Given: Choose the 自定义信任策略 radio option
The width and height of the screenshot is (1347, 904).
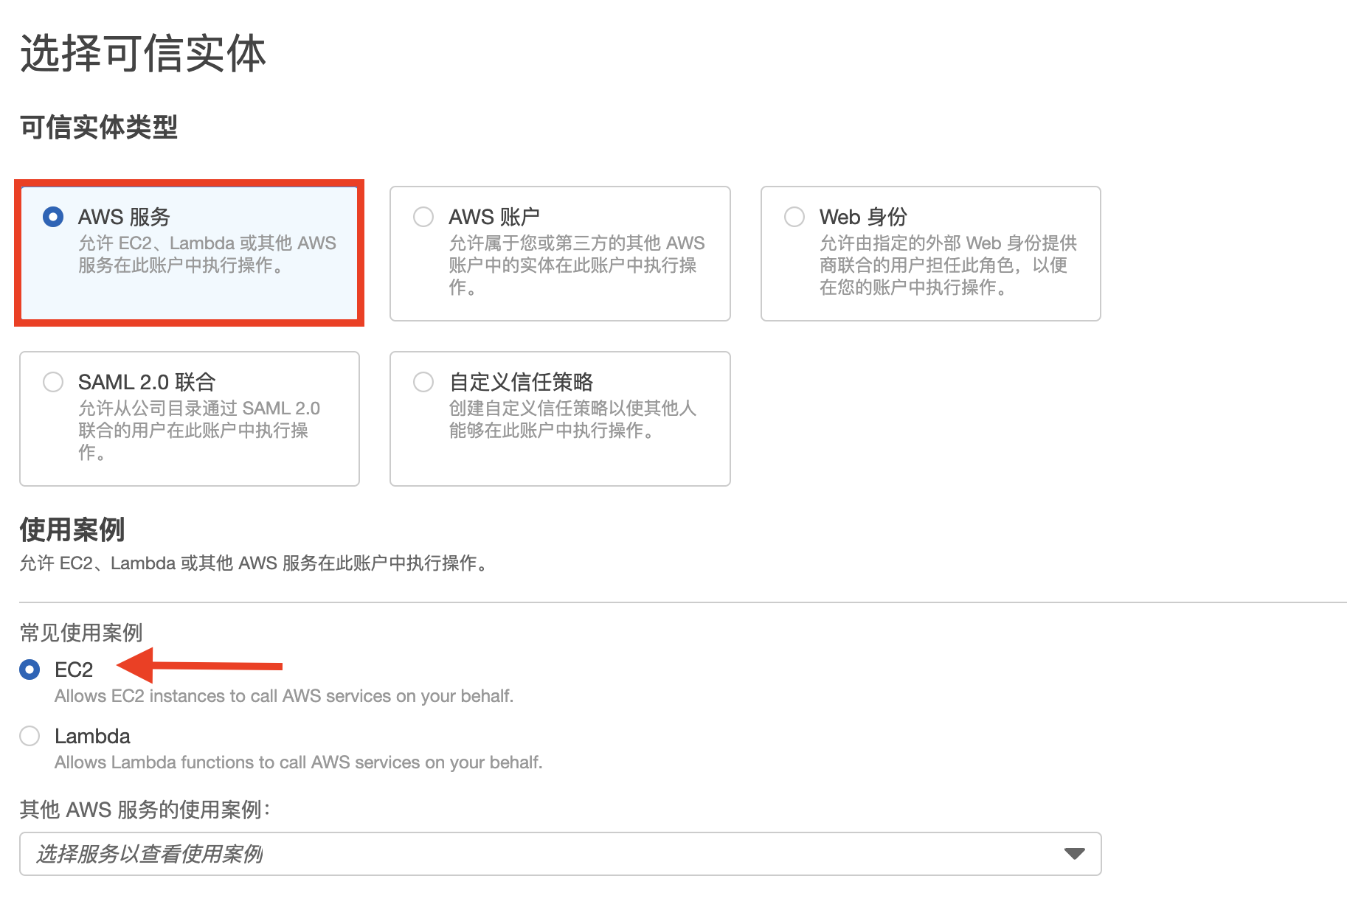Looking at the screenshot, I should [x=423, y=382].
